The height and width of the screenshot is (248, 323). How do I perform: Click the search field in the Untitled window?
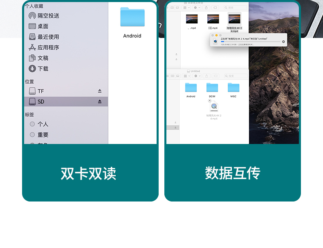[x=237, y=76]
